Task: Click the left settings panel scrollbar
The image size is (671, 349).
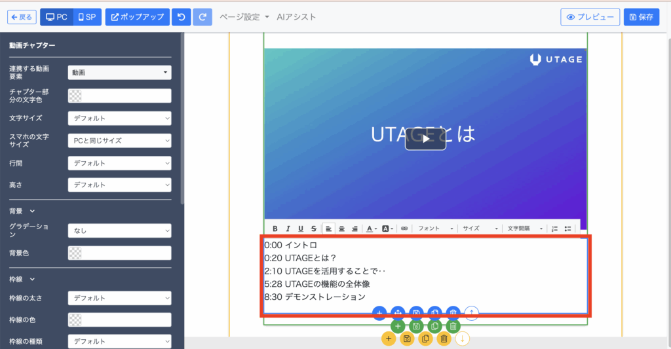Action: pos(182,118)
